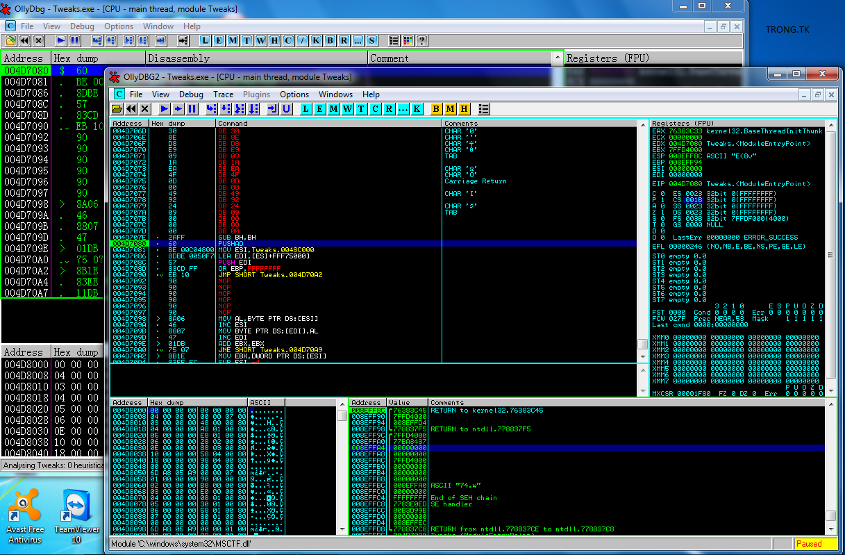Open the Help menu in OllyDBG2

tap(371, 94)
